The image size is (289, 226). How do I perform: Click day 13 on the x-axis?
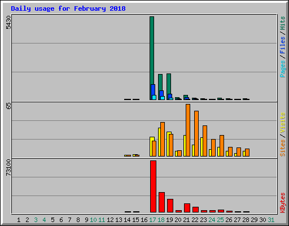point(119,220)
